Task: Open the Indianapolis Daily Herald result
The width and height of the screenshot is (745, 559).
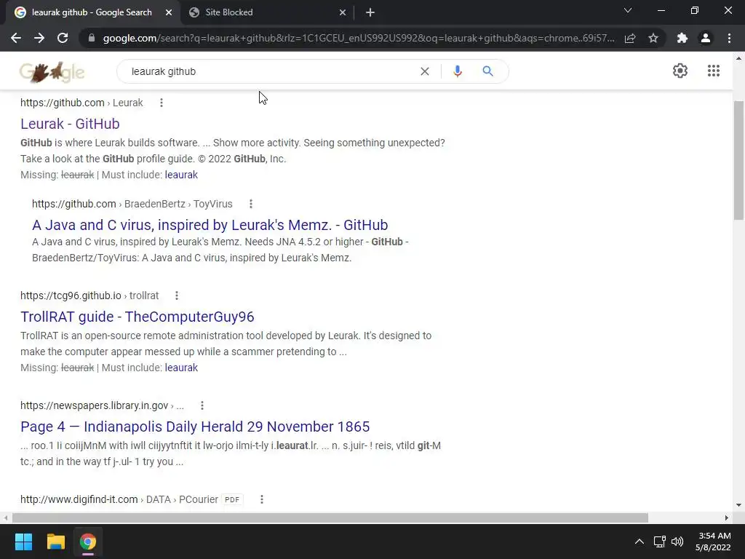Action: pyautogui.click(x=195, y=427)
